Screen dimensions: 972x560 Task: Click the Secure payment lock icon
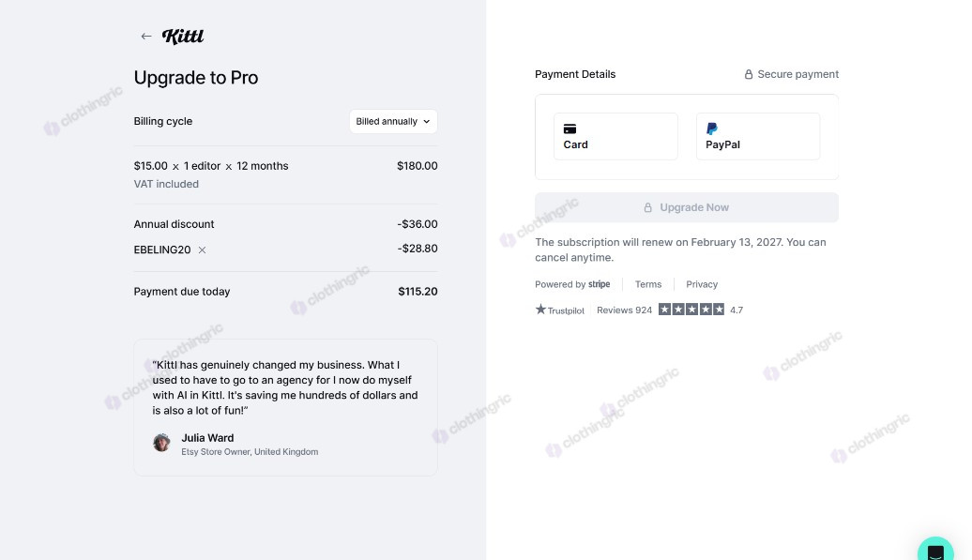[749, 74]
